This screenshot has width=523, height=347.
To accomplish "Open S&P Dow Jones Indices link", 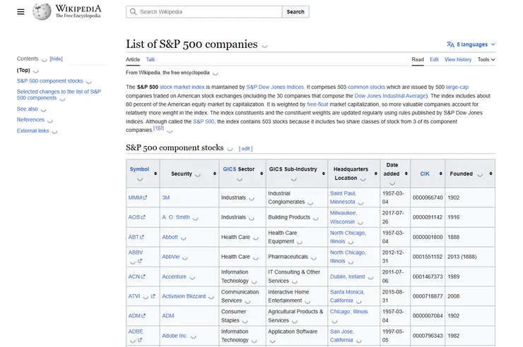I will pos(275,87).
